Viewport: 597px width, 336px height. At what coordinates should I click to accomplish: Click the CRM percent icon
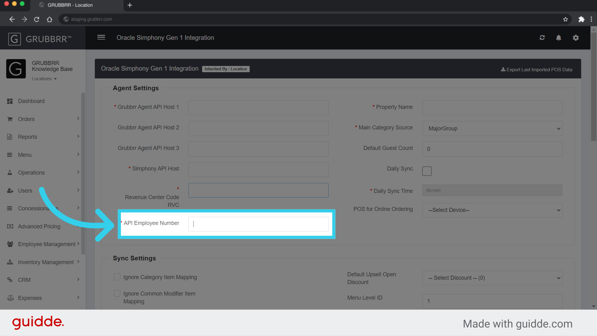10,280
